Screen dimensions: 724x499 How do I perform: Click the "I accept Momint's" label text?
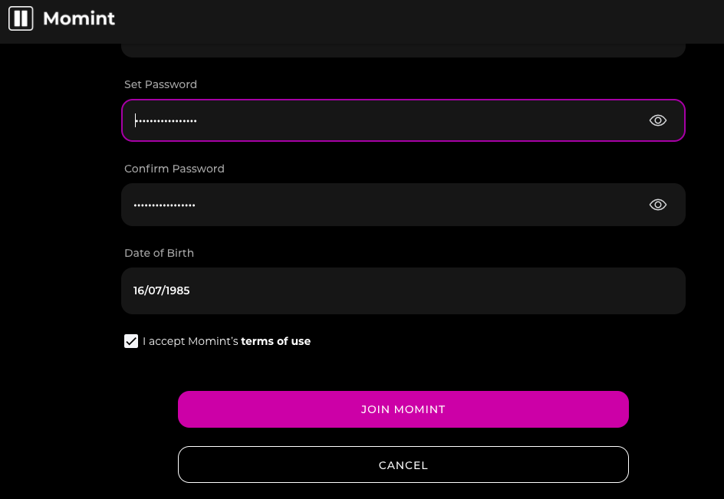point(190,341)
